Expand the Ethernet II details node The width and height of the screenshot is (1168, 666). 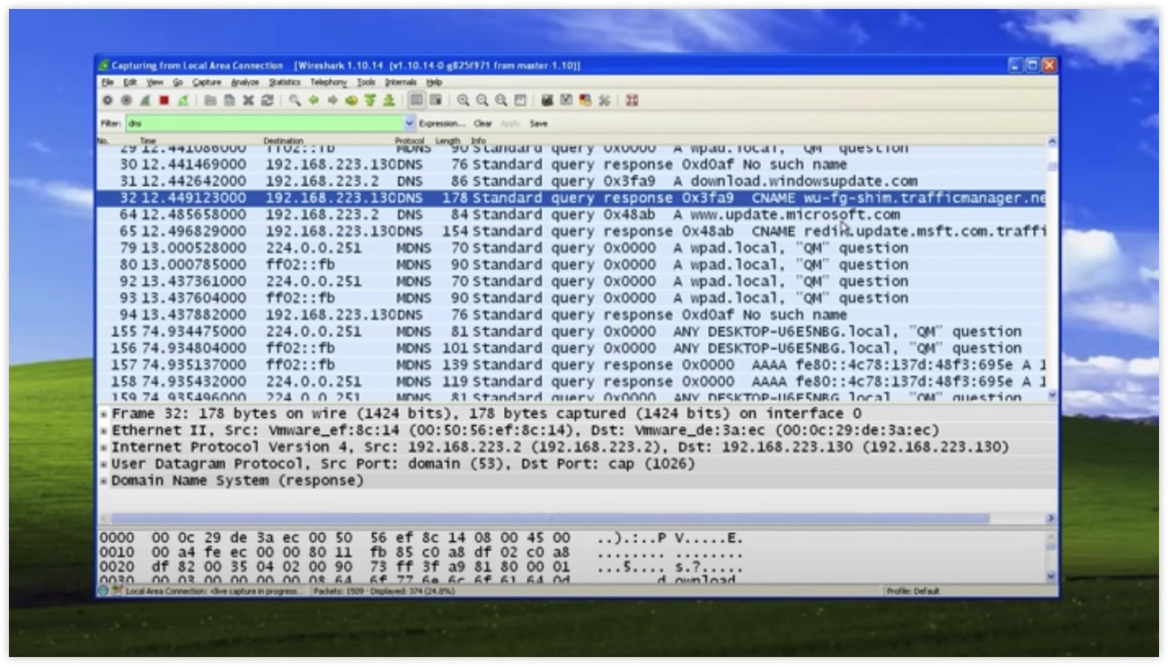[x=104, y=431]
